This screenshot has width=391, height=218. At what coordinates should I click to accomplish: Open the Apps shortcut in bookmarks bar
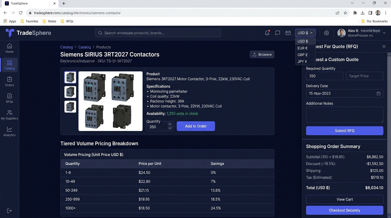tap(10, 21)
